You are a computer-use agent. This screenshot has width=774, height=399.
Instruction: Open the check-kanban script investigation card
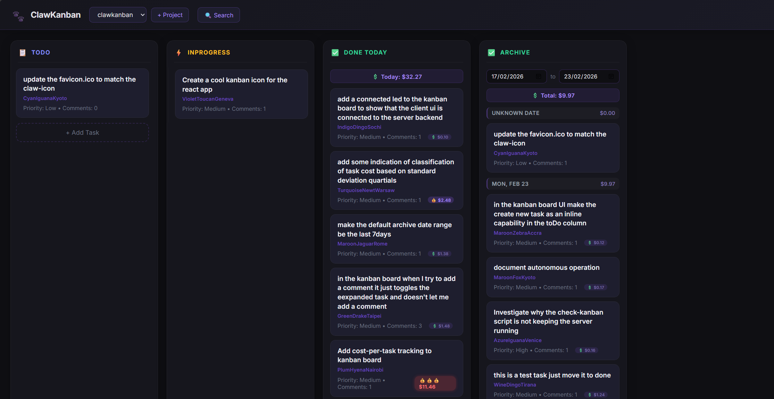coord(553,331)
